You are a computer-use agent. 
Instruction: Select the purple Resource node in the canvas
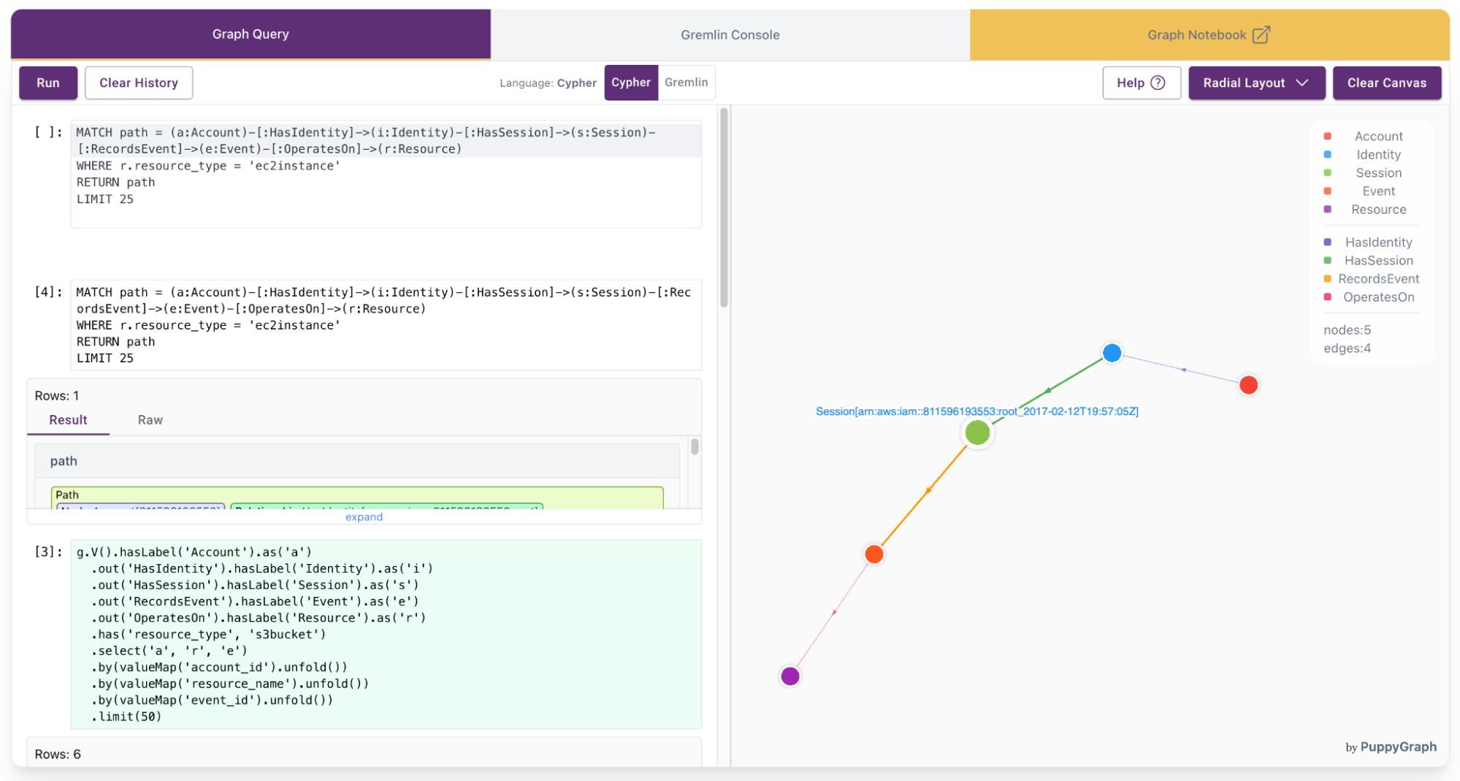pyautogui.click(x=790, y=676)
